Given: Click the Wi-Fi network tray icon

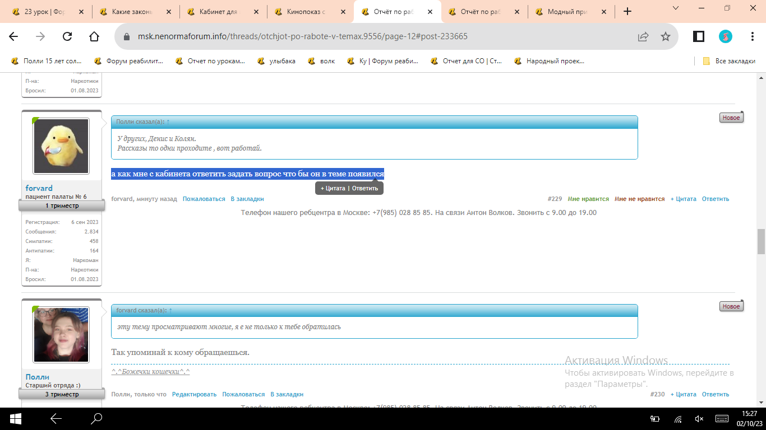Looking at the screenshot, I should 678,419.
